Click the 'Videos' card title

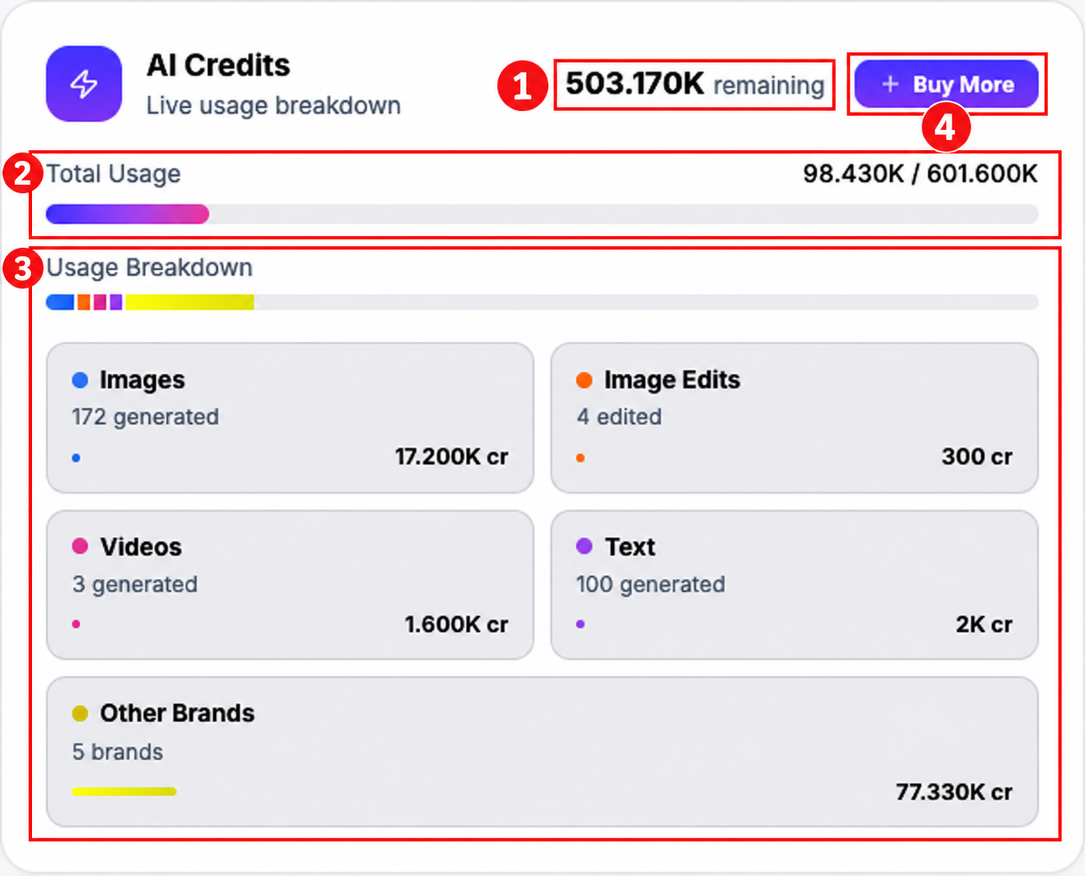(x=141, y=547)
